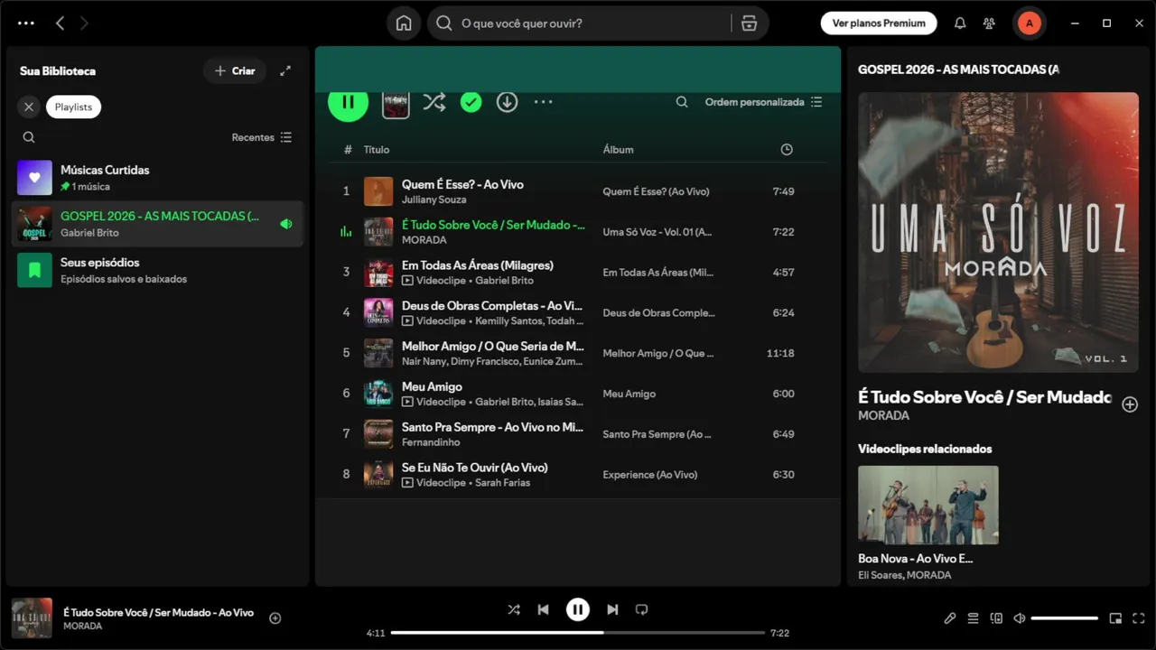This screenshot has height=650, width=1156.
Task: Open 'Ordem personalizada' sort dropdown
Action: click(x=763, y=102)
